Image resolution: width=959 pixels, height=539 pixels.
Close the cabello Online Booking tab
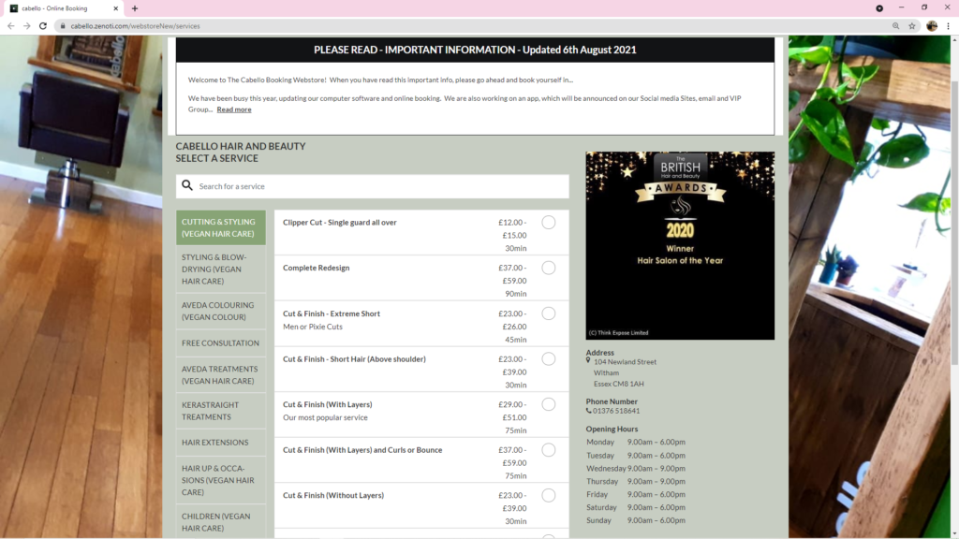click(x=115, y=8)
